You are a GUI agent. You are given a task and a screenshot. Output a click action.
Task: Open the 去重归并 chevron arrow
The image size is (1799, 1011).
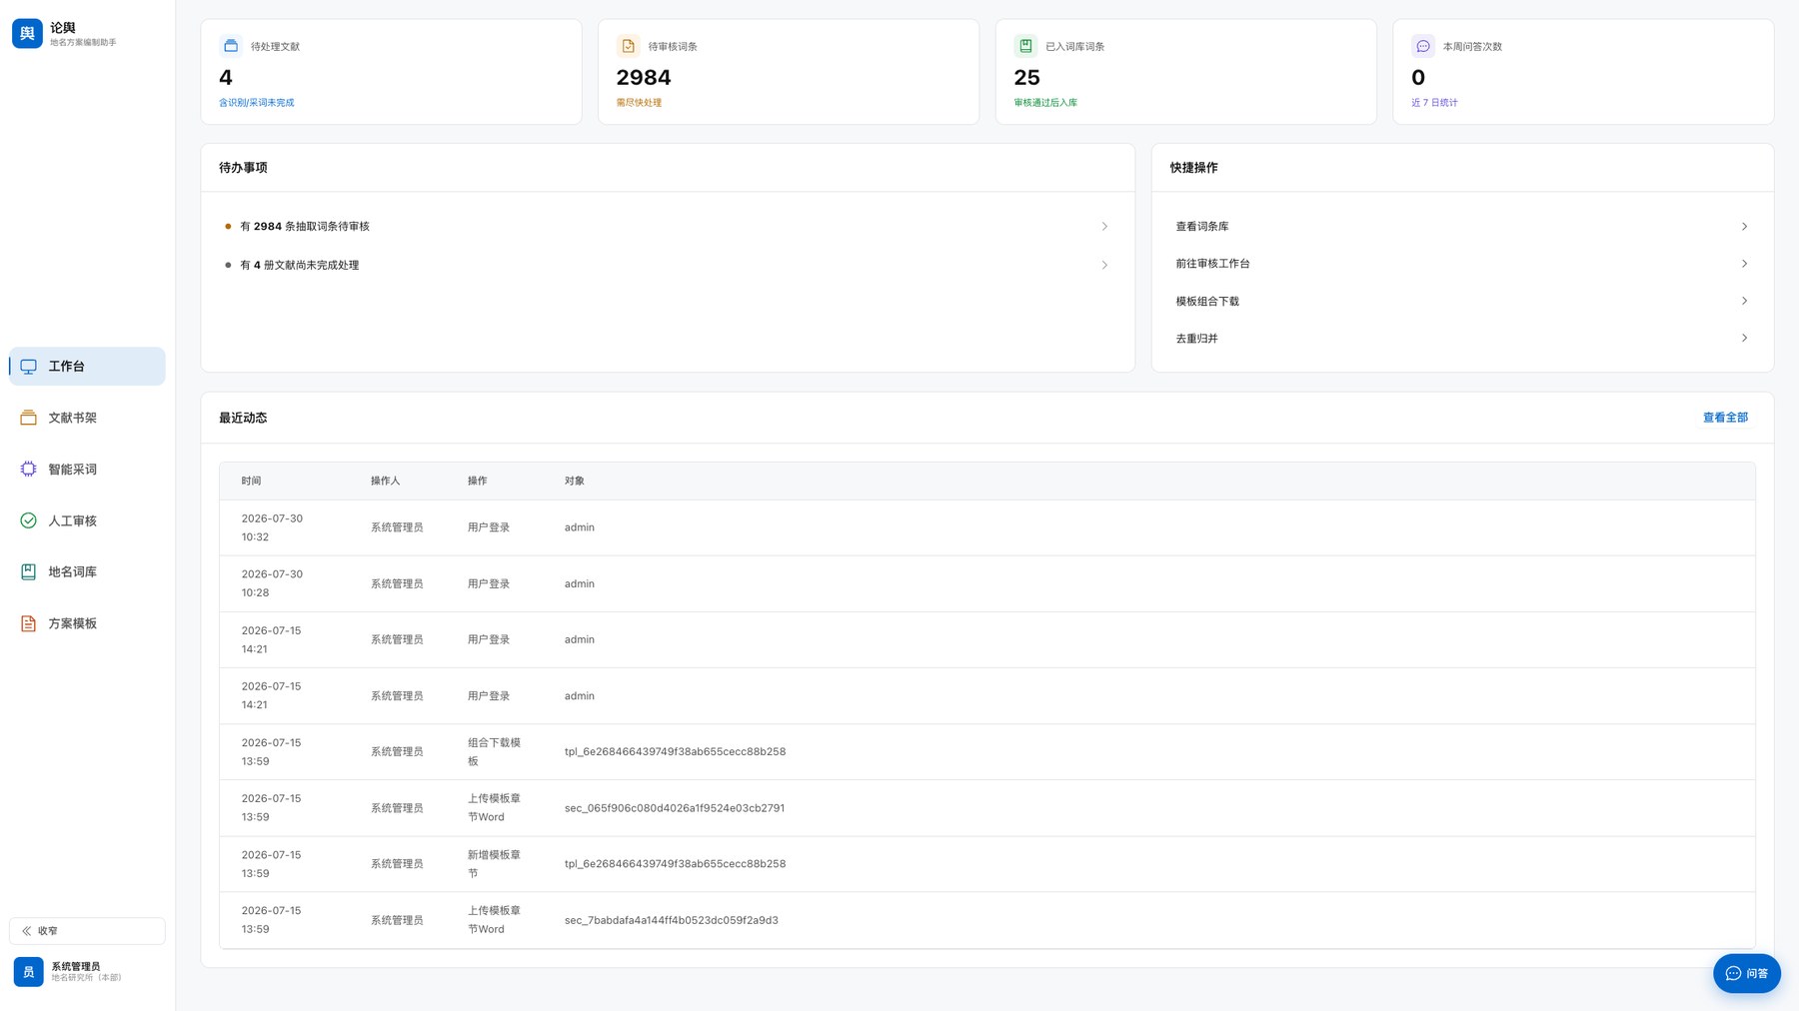coord(1744,338)
